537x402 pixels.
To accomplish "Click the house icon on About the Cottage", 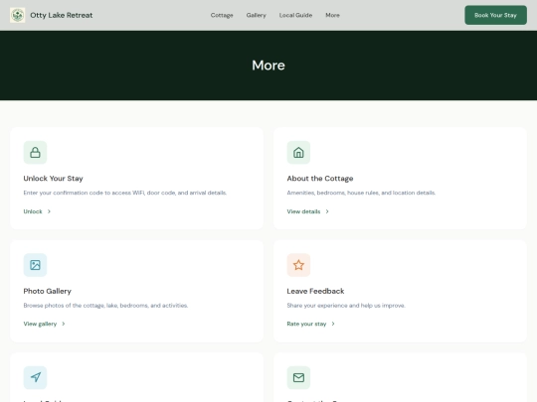I will coord(298,153).
